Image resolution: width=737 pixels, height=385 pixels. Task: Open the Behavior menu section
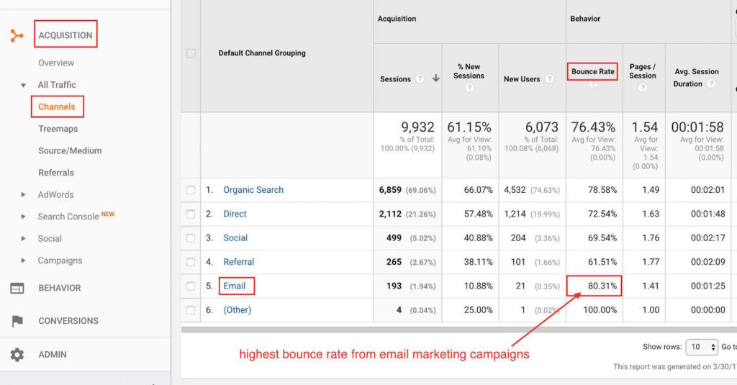[60, 288]
